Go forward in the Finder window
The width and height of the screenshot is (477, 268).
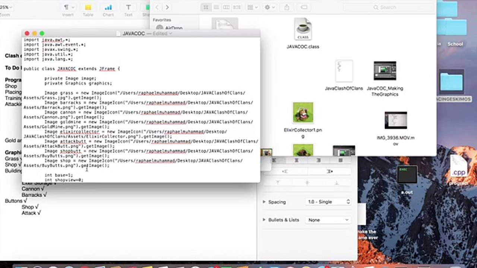click(167, 7)
